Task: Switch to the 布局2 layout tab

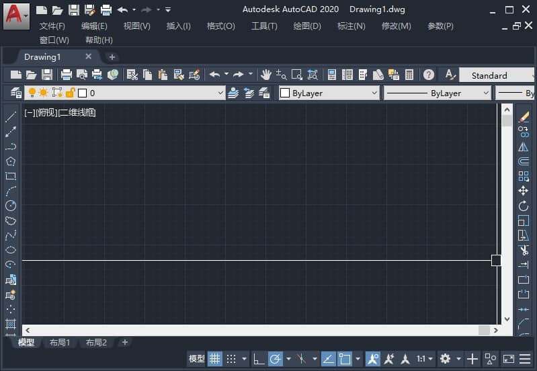Action: point(96,343)
